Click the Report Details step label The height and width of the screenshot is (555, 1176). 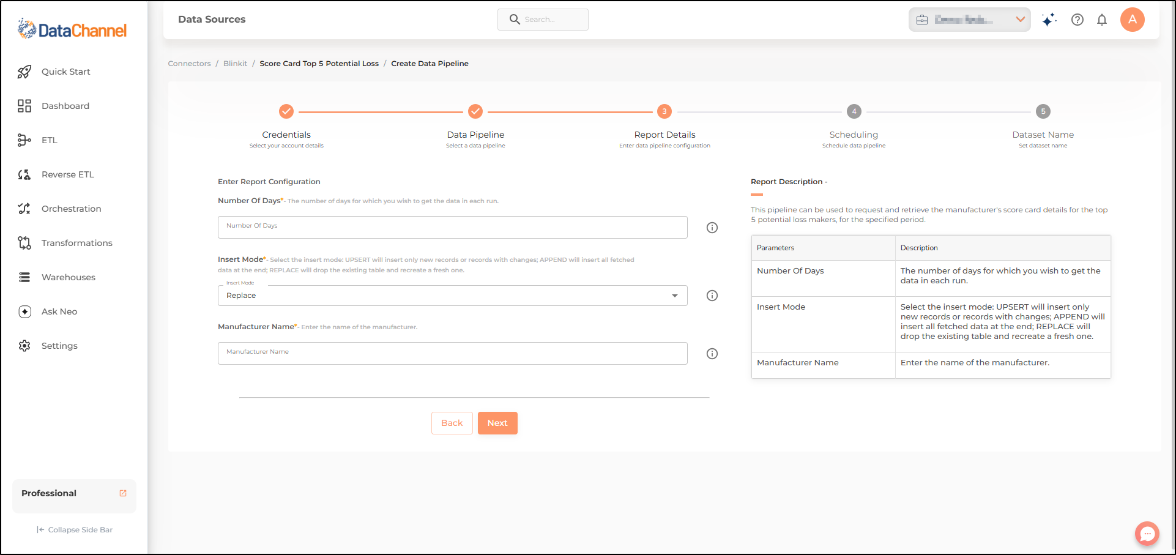click(664, 135)
